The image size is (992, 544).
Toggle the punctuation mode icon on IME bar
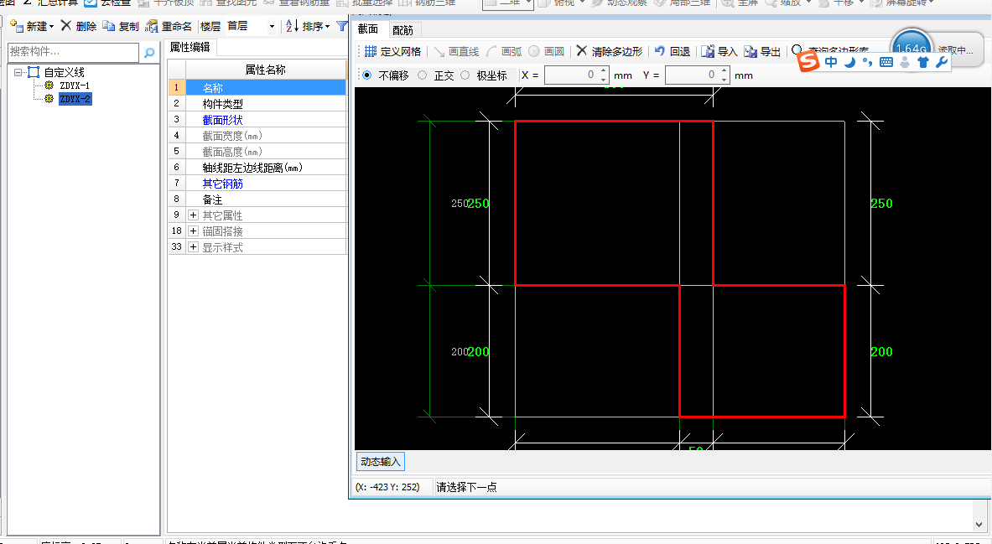(x=867, y=62)
